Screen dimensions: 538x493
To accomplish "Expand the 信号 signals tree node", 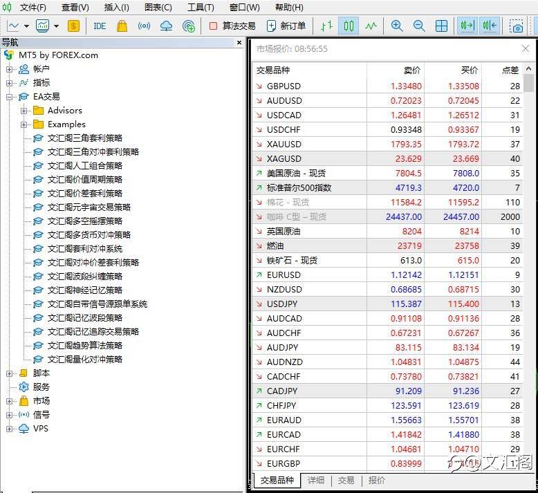I will (9, 415).
